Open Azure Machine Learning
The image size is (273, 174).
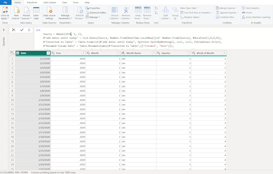(256, 17)
